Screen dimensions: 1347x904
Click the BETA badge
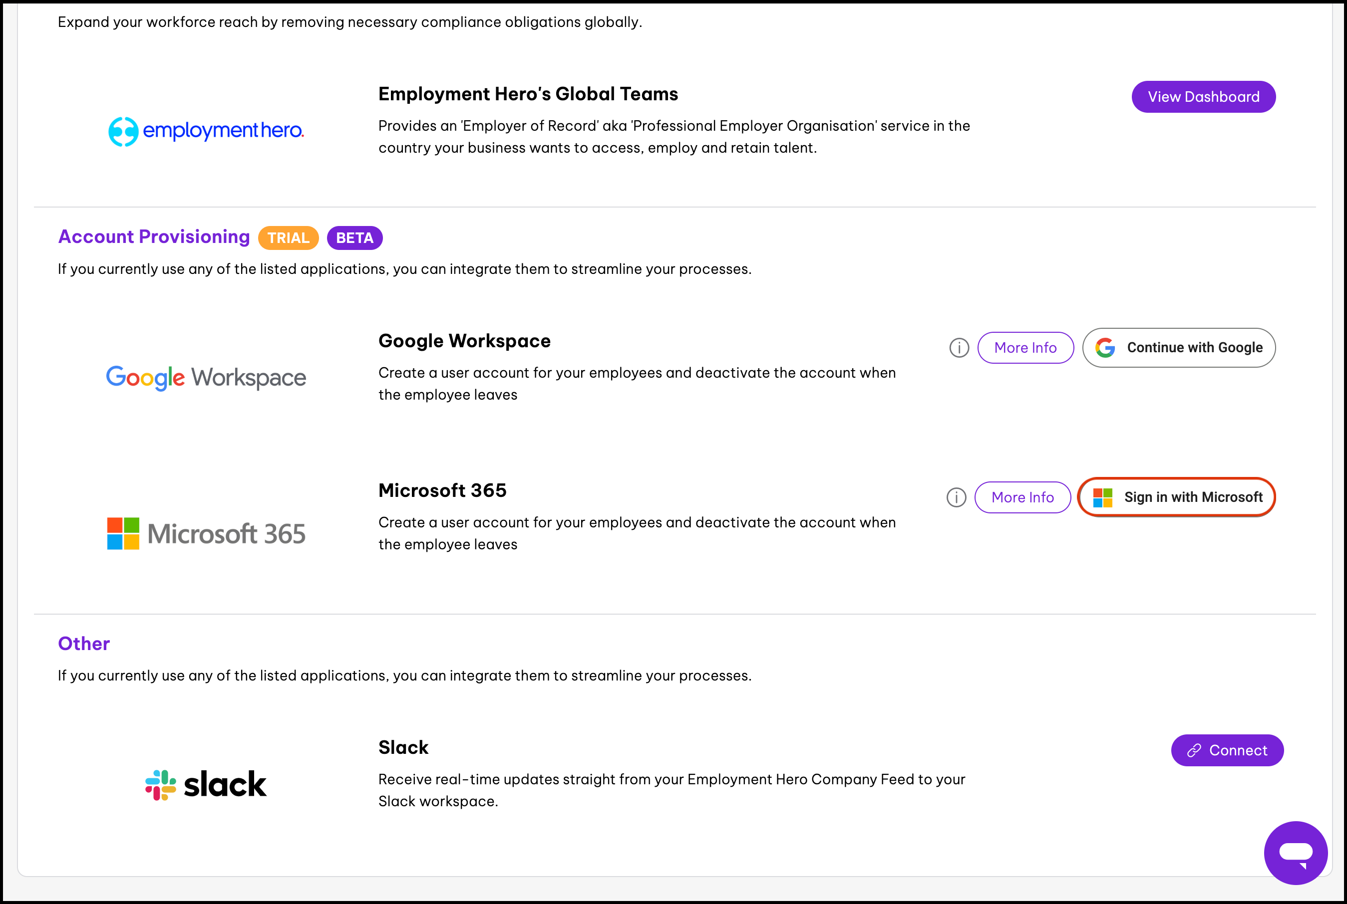(354, 237)
